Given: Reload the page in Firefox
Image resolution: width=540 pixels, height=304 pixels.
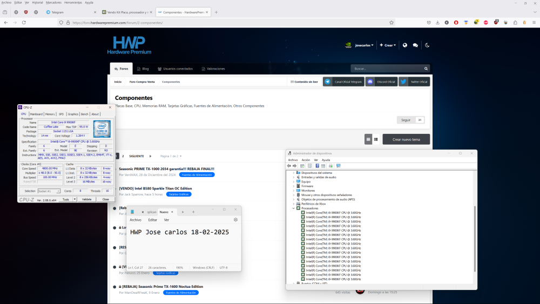Looking at the screenshot, I should pos(24,22).
